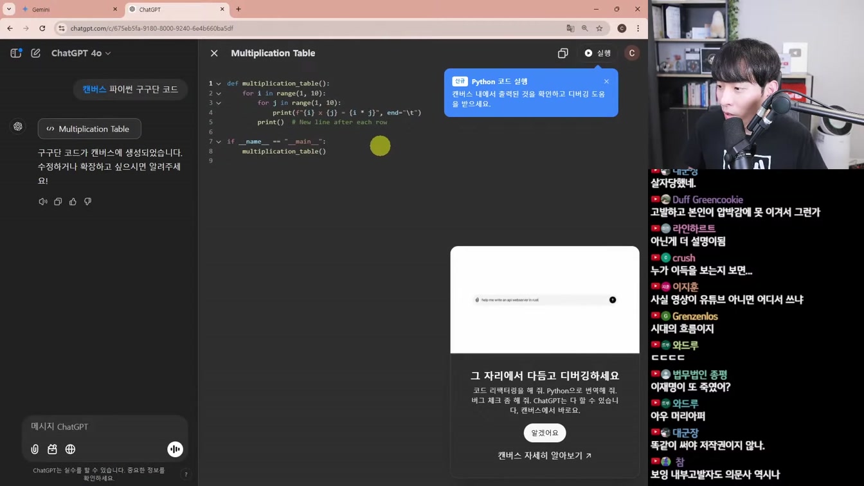
Task: Go back in browser history
Action: pos(10,28)
